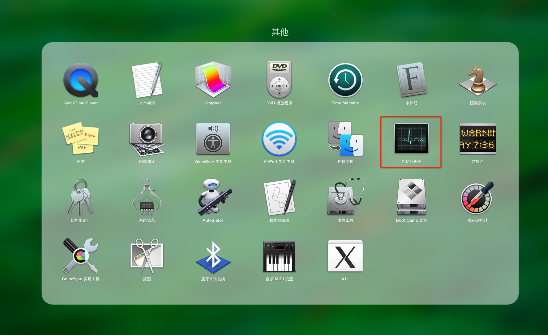Image resolution: width=548 pixels, height=335 pixels.
Task: Launch 活动监视器 activity monitor icon
Action: (412, 138)
